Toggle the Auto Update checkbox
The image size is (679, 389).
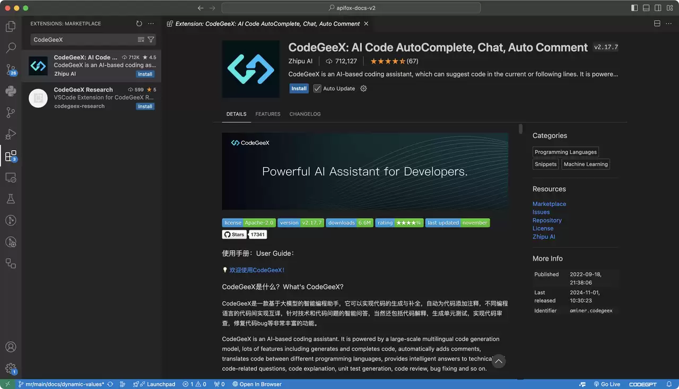[x=317, y=89]
